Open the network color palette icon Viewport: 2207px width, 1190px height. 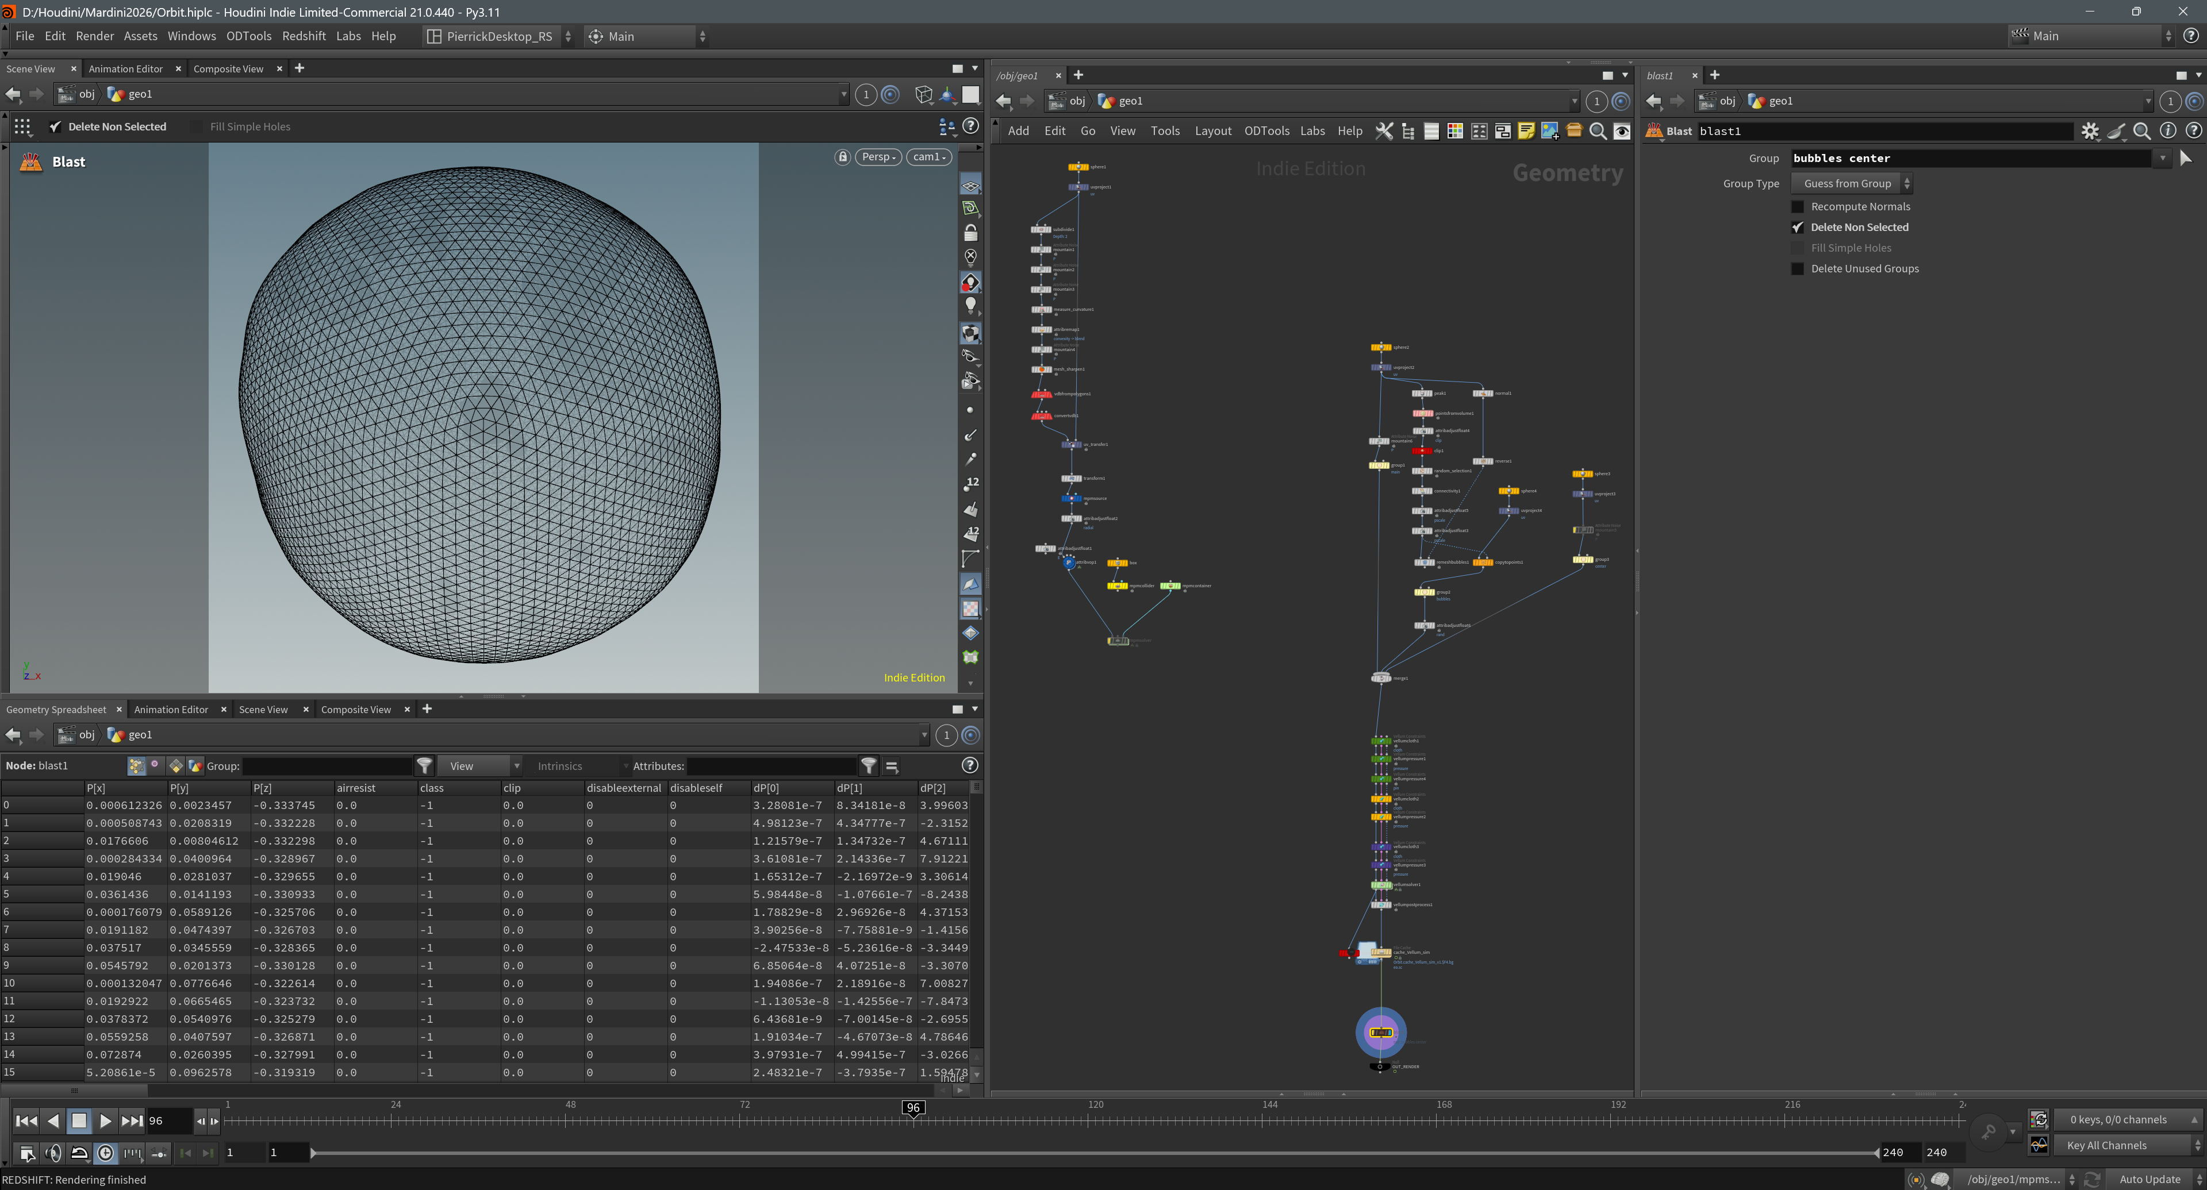(x=1455, y=131)
